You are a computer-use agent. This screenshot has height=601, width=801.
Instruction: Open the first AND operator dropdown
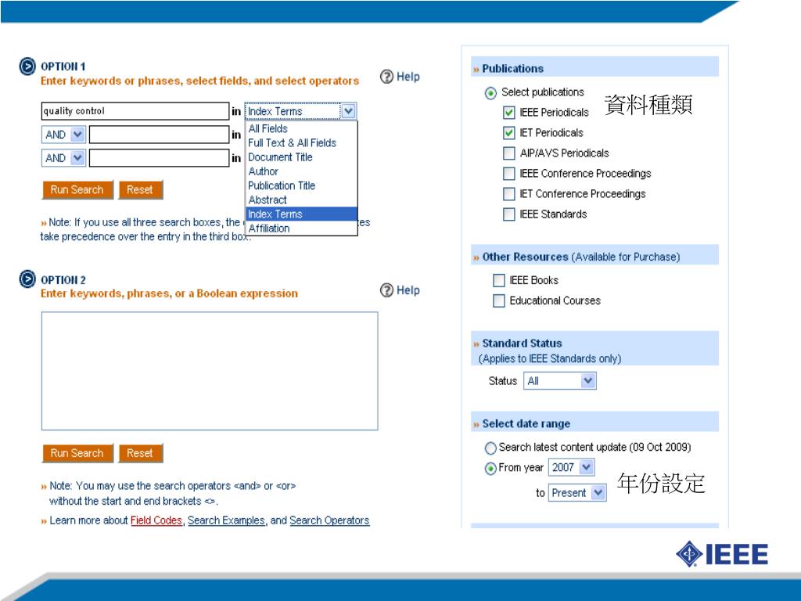[77, 135]
